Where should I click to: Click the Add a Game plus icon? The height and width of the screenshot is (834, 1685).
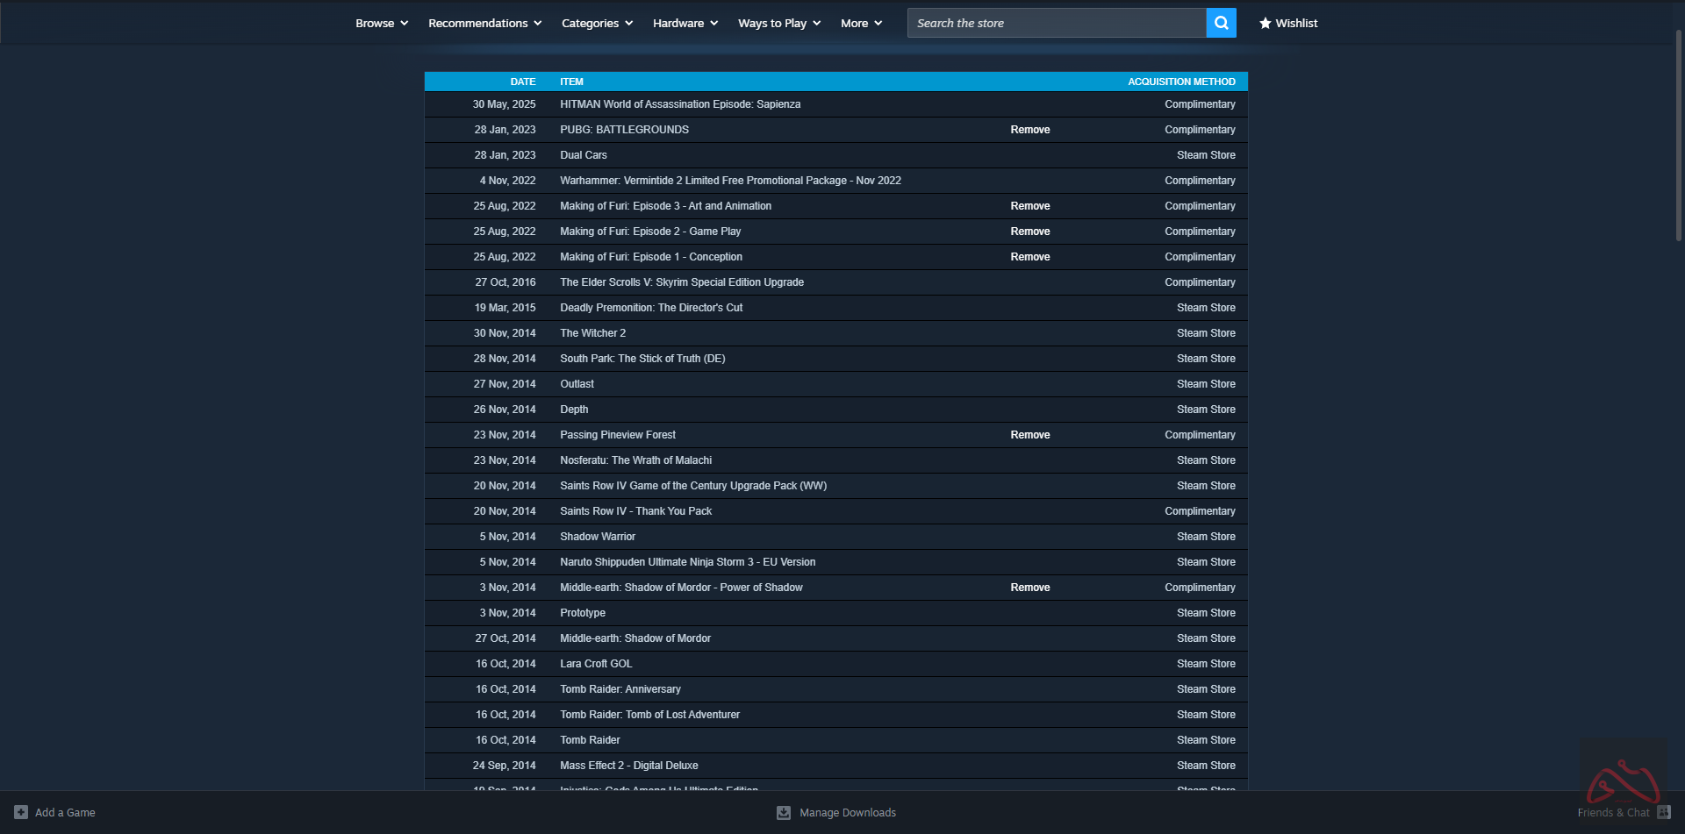click(21, 812)
